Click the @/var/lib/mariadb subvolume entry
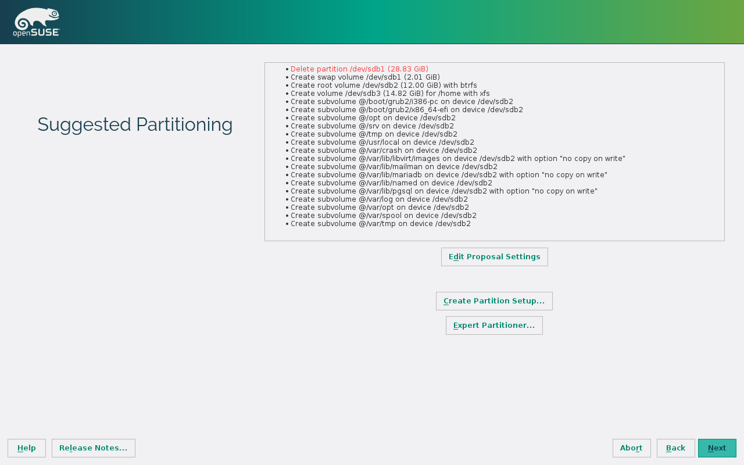This screenshot has width=744, height=465. (448, 175)
